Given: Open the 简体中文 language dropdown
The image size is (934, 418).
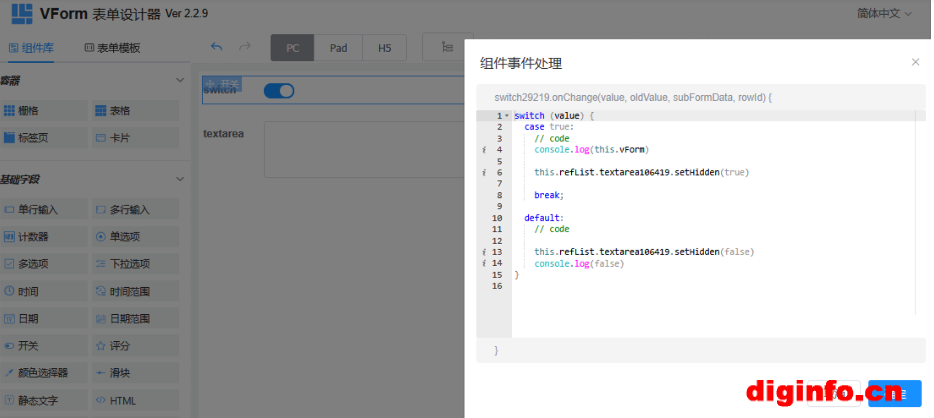Looking at the screenshot, I should 884,14.
